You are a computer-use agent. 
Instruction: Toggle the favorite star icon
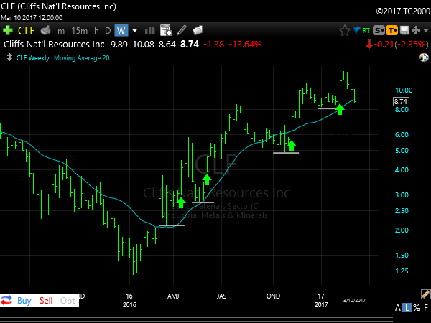(344, 30)
